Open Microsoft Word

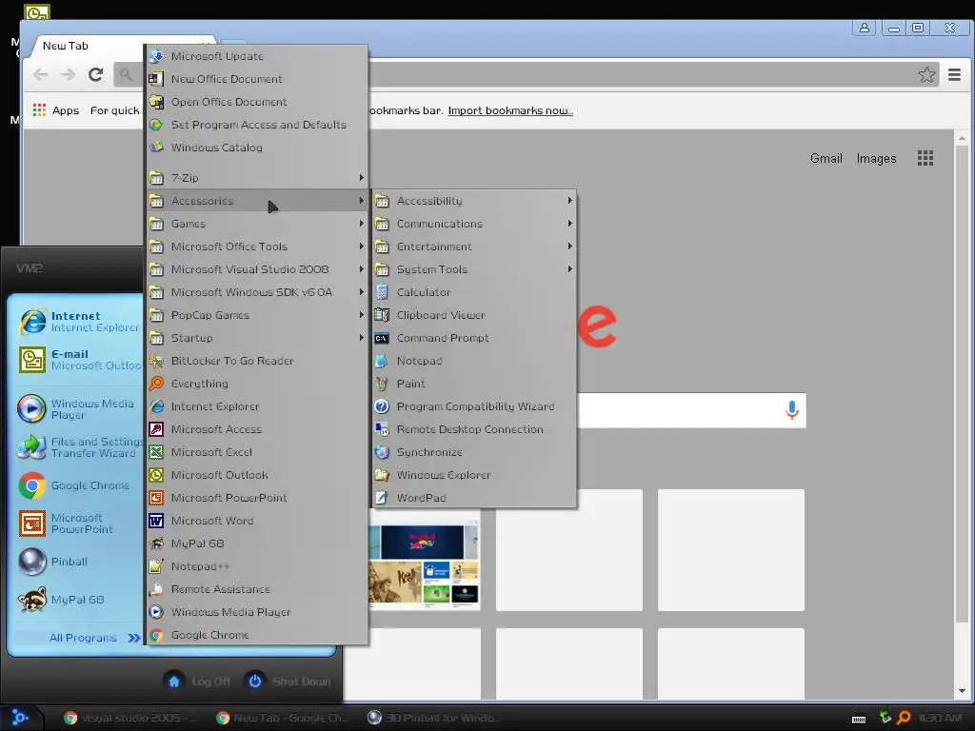[x=257, y=521]
